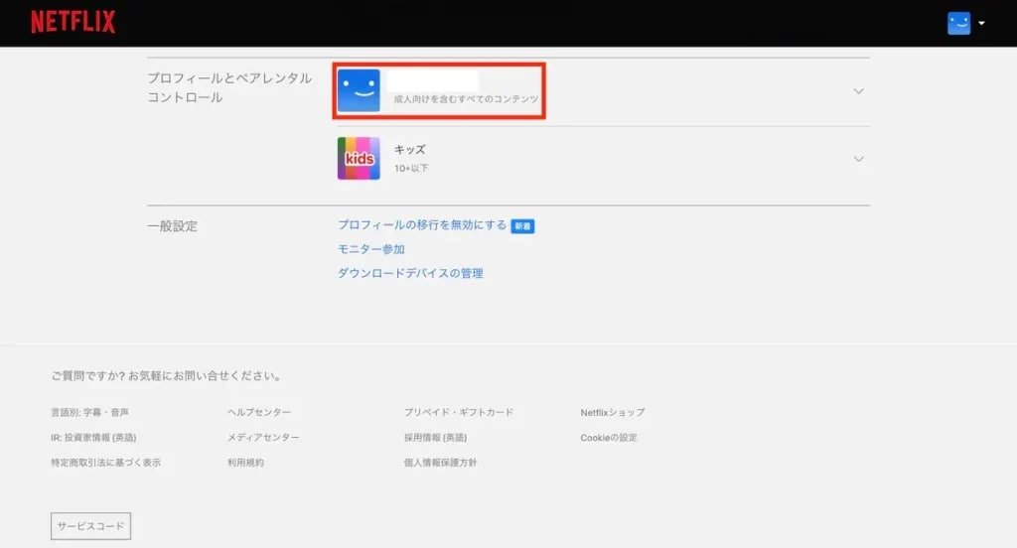
Task: Expand the adult profile settings chevron
Action: click(859, 91)
